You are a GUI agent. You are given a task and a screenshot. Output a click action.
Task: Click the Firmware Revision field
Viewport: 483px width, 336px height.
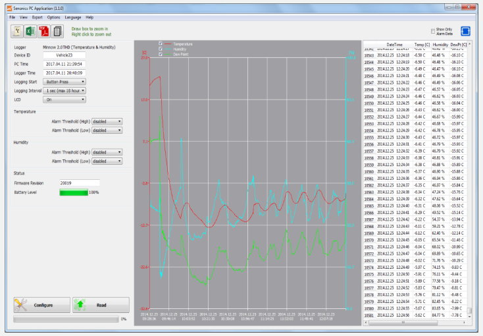click(x=80, y=183)
